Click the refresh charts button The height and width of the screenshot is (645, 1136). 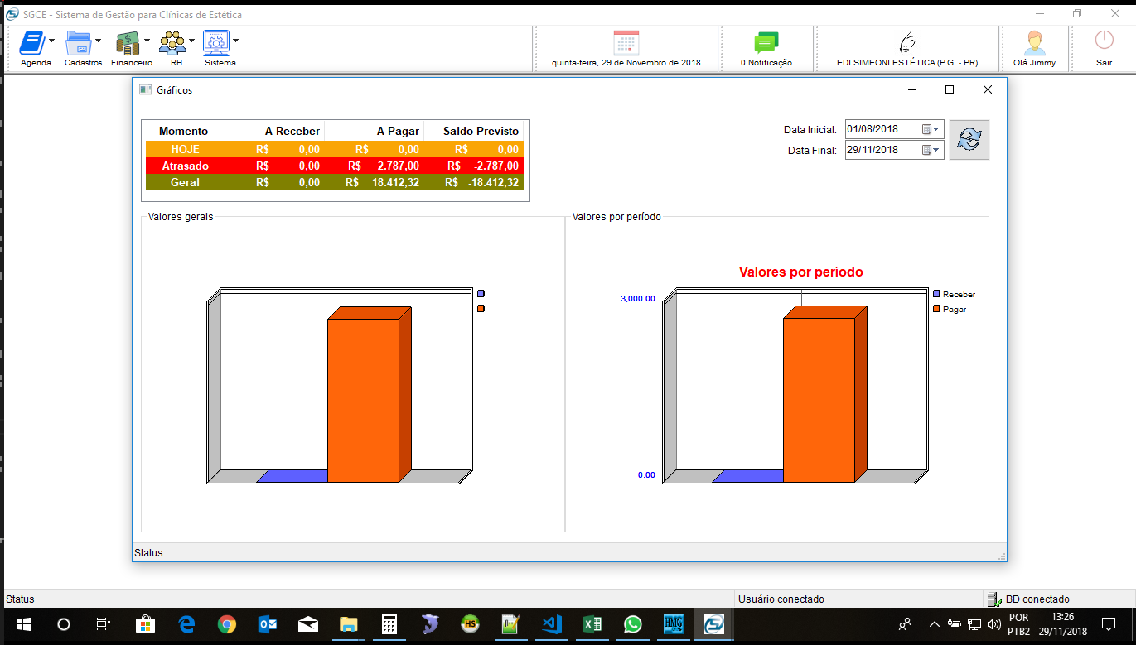pyautogui.click(x=969, y=140)
